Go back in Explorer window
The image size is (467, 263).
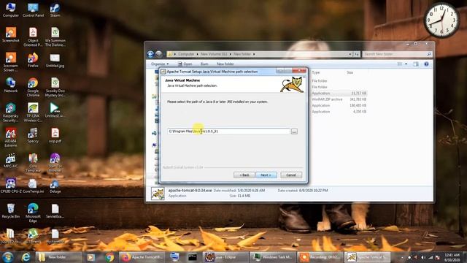tap(150, 54)
